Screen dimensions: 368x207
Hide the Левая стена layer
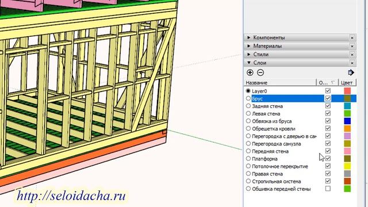tap(328, 113)
